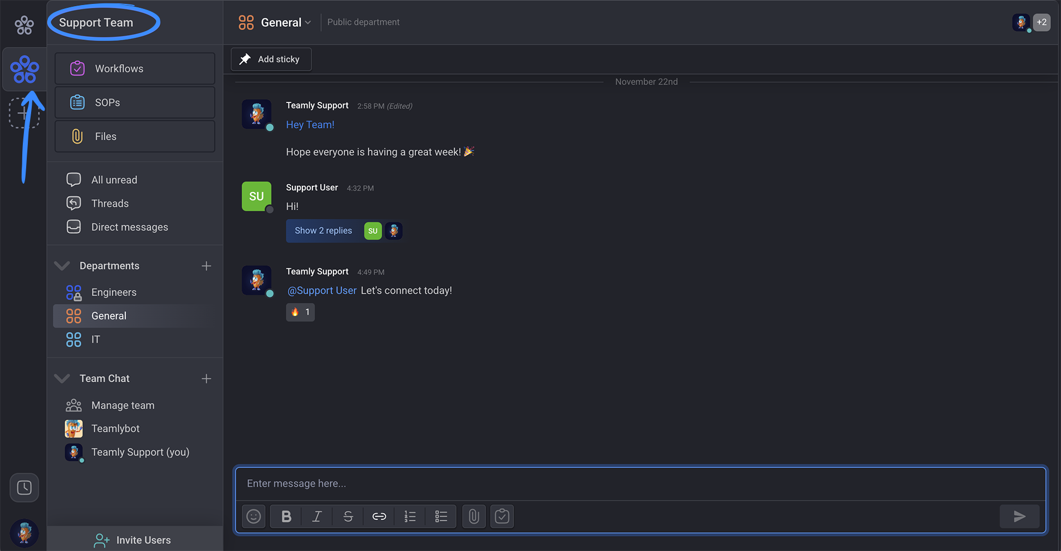
Task: Add a new workspace with dashed plus
Action: [24, 113]
